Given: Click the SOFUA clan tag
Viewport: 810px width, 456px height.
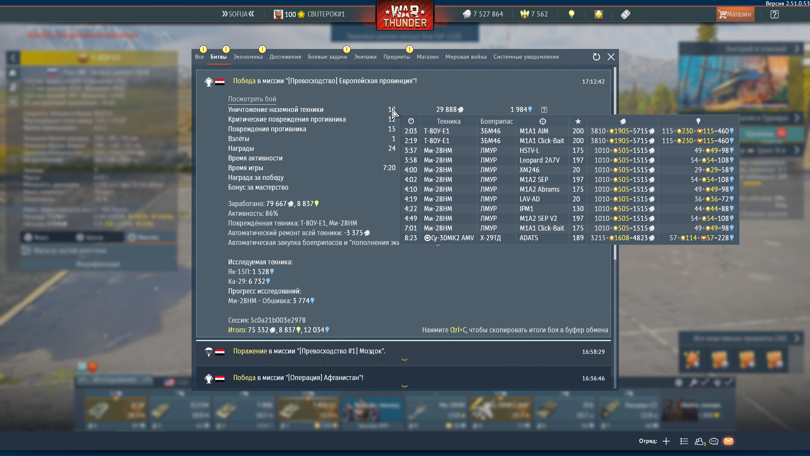Looking at the screenshot, I should click(x=238, y=14).
